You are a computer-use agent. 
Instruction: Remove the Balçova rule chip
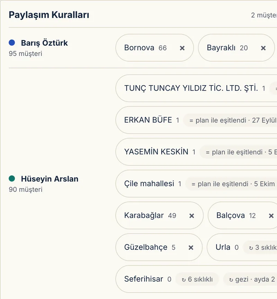point(271,216)
